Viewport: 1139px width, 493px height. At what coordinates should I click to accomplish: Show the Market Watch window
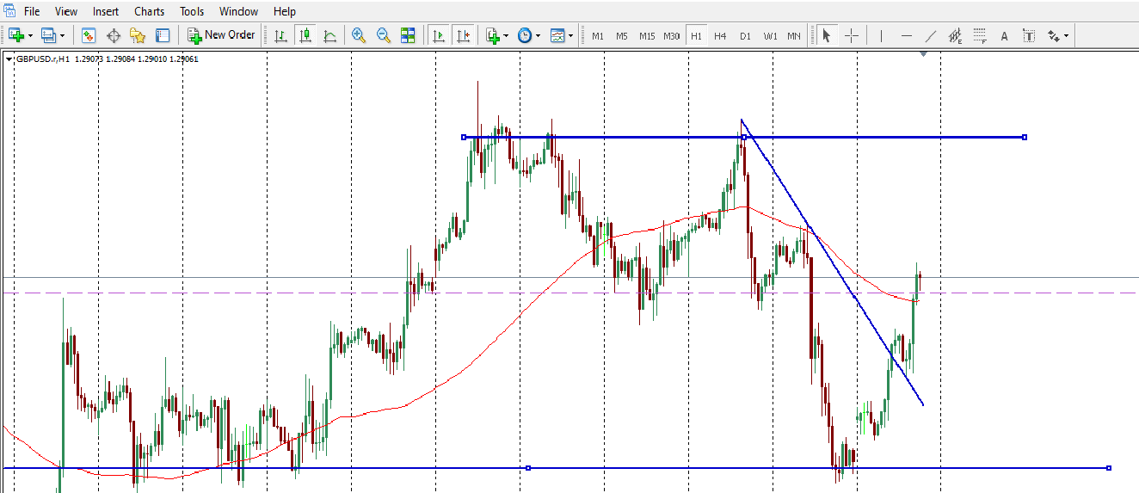point(89,35)
